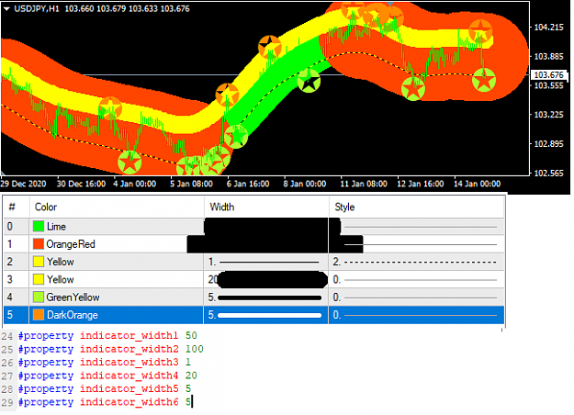Open the style cell of the GreenYellow row
This screenshot has height=415, width=574.
point(417,297)
